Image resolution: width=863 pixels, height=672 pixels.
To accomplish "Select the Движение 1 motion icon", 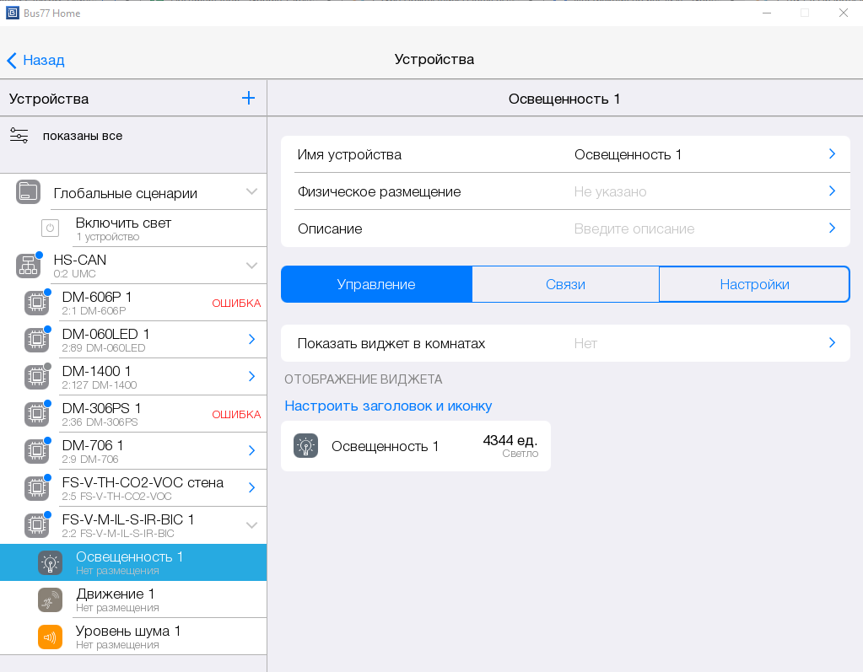I will tap(50, 599).
